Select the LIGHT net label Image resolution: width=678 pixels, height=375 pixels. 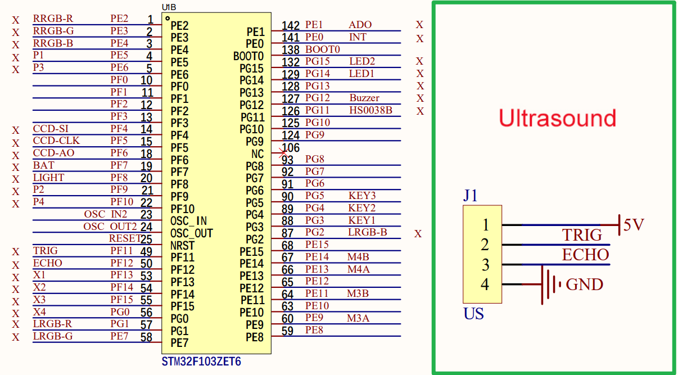pyautogui.click(x=48, y=178)
